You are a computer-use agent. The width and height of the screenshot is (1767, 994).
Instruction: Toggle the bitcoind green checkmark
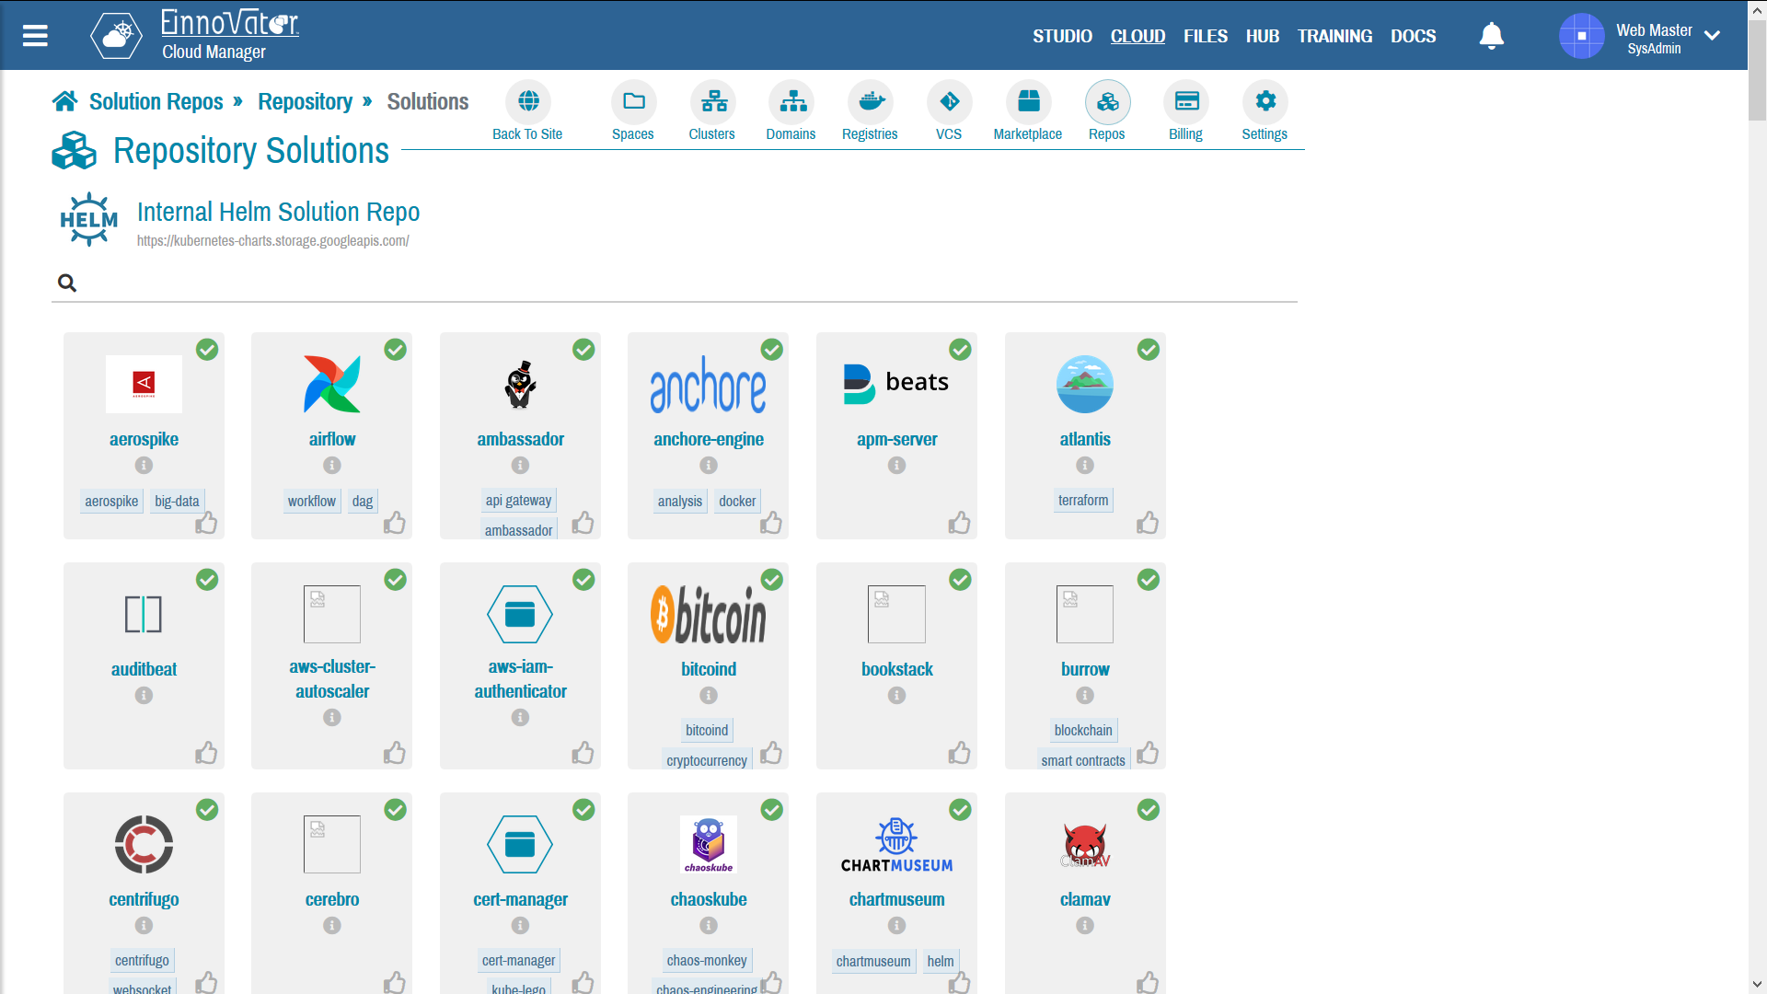(772, 580)
